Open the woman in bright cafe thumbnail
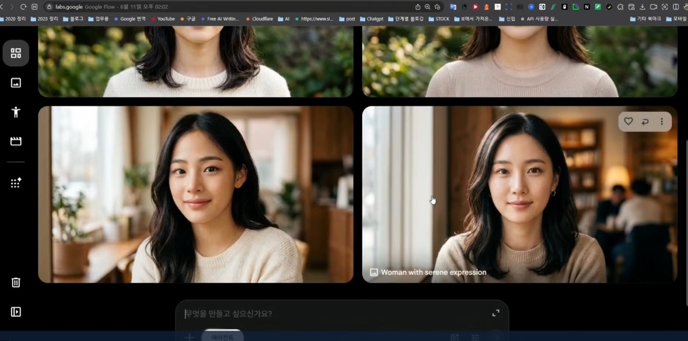The width and height of the screenshot is (688, 341). [x=196, y=194]
